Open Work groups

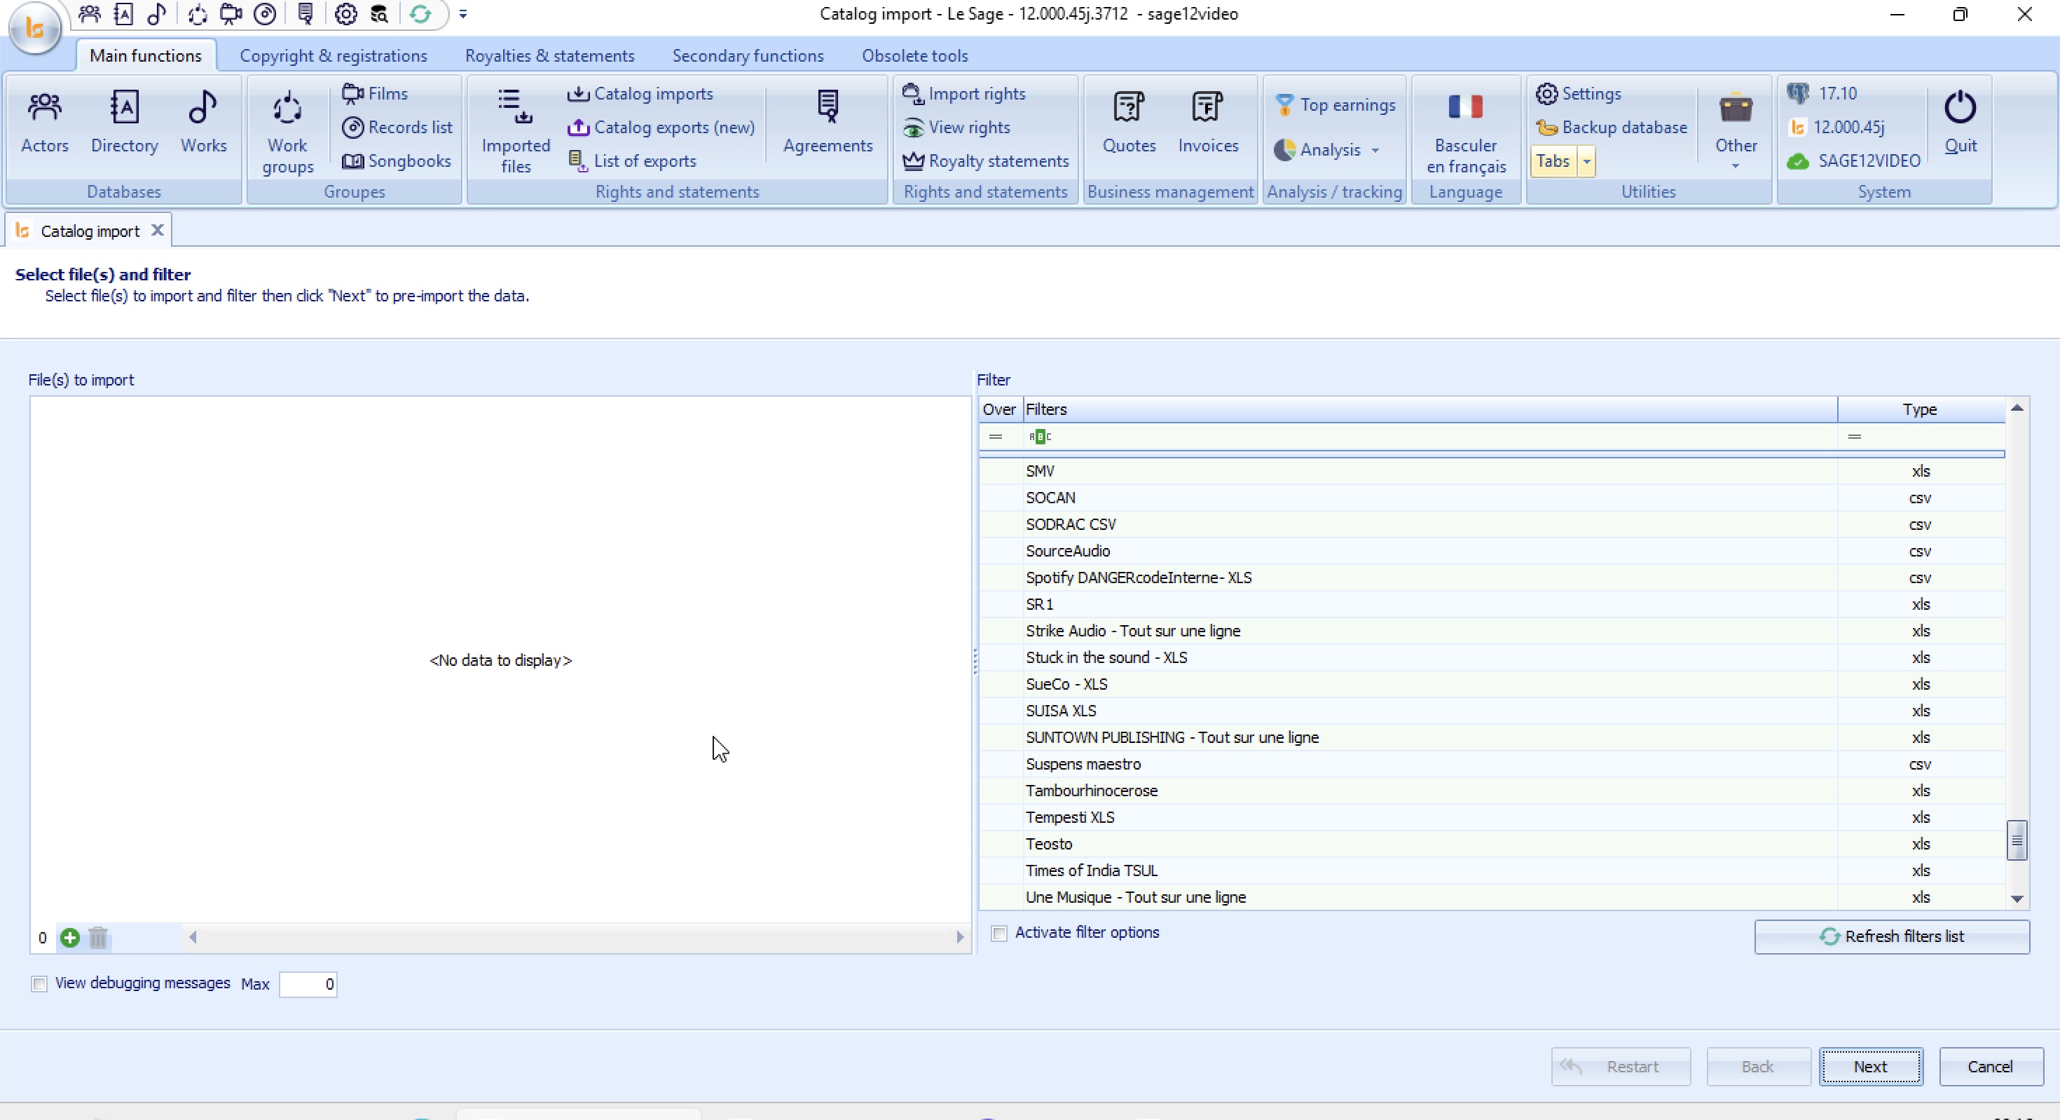tap(287, 132)
